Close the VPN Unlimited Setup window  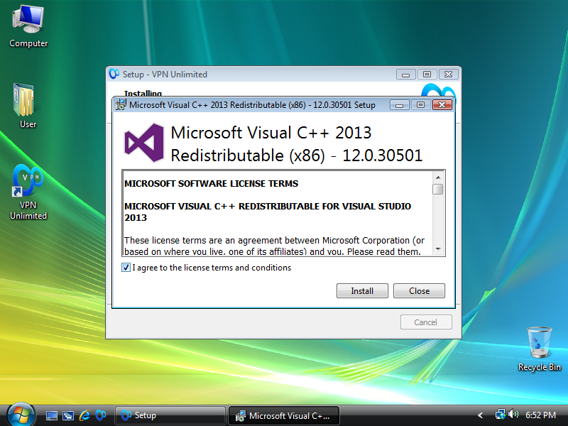pos(449,75)
